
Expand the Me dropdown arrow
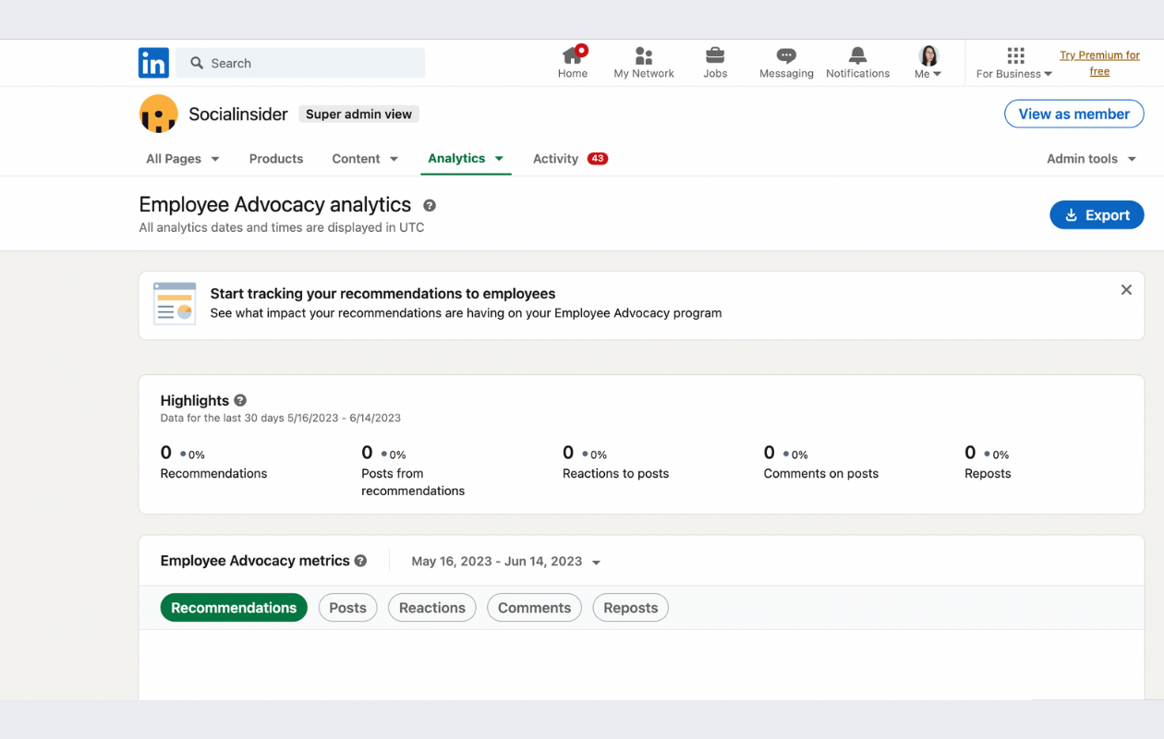click(x=937, y=75)
